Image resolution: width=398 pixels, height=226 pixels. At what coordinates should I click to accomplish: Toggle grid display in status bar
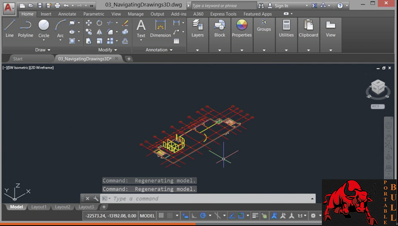161,216
